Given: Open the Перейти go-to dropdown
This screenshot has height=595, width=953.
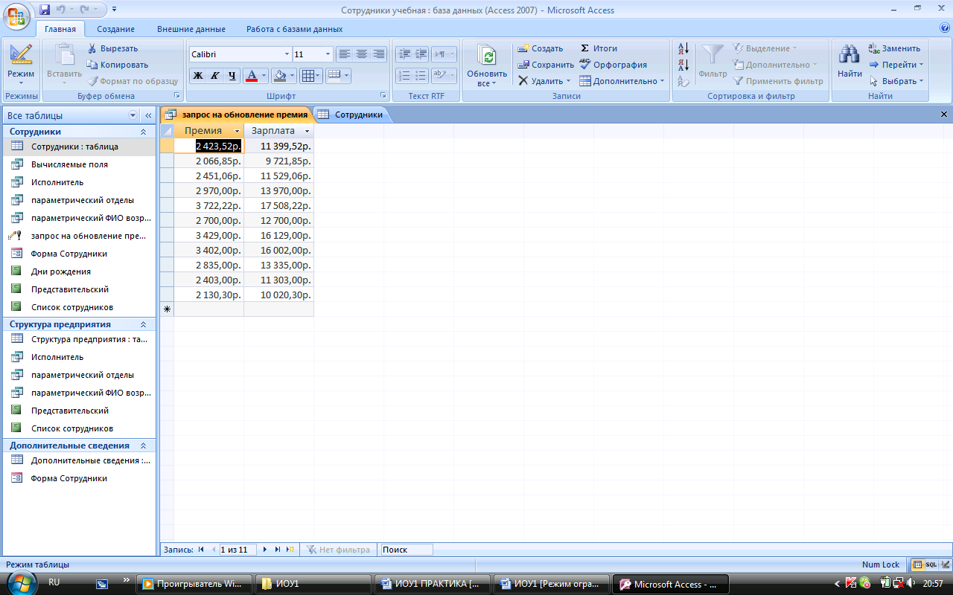Looking at the screenshot, I should coord(896,65).
